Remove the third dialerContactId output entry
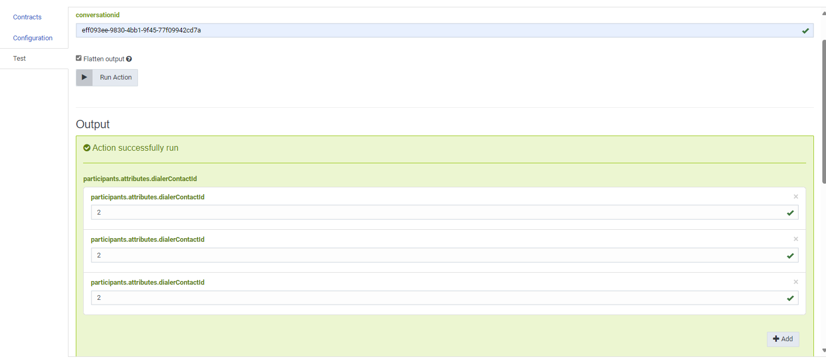Image resolution: width=826 pixels, height=359 pixels. coord(796,282)
